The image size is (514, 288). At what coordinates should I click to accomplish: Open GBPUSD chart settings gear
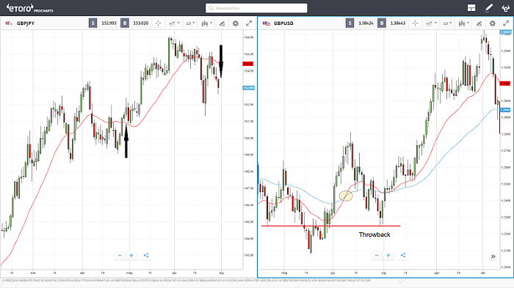point(493,23)
